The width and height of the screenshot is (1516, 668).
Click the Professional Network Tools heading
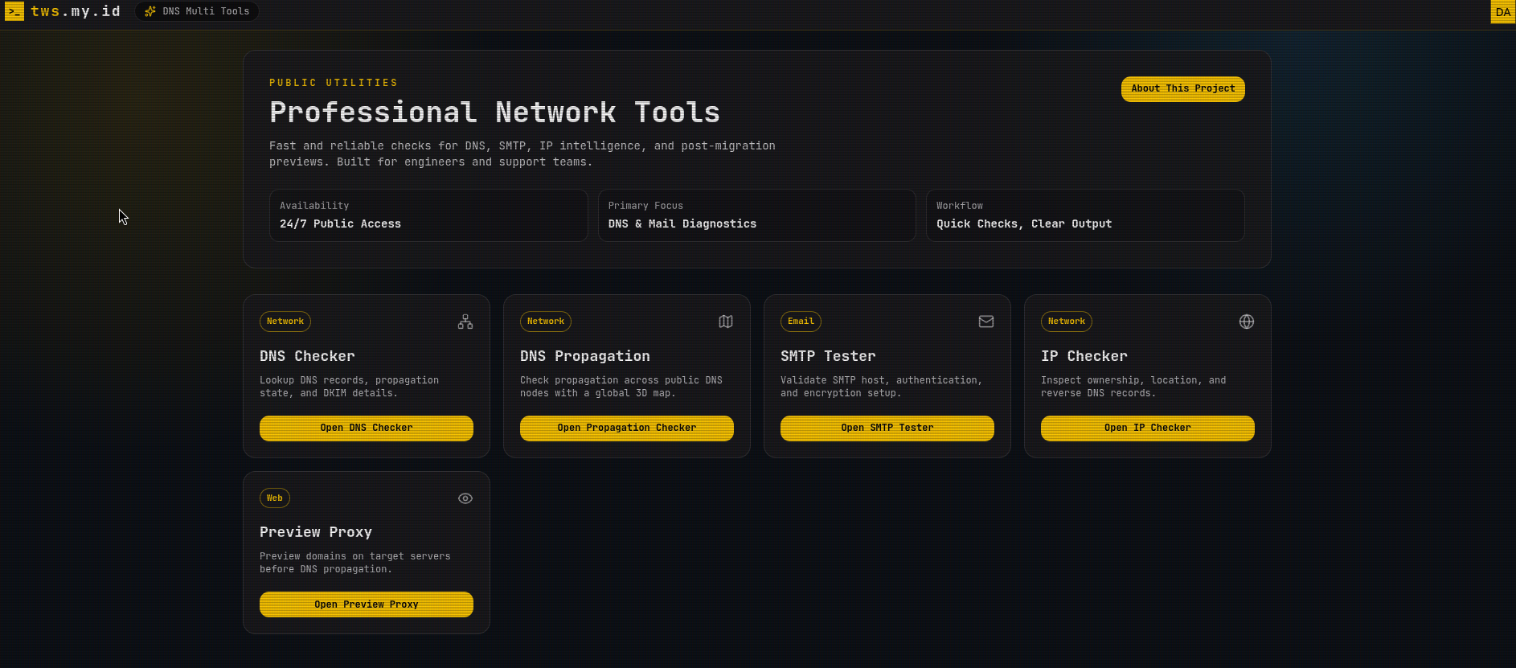click(494, 113)
